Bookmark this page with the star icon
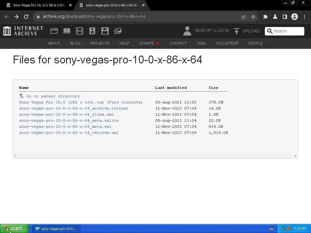311x233 pixels. 253,17
